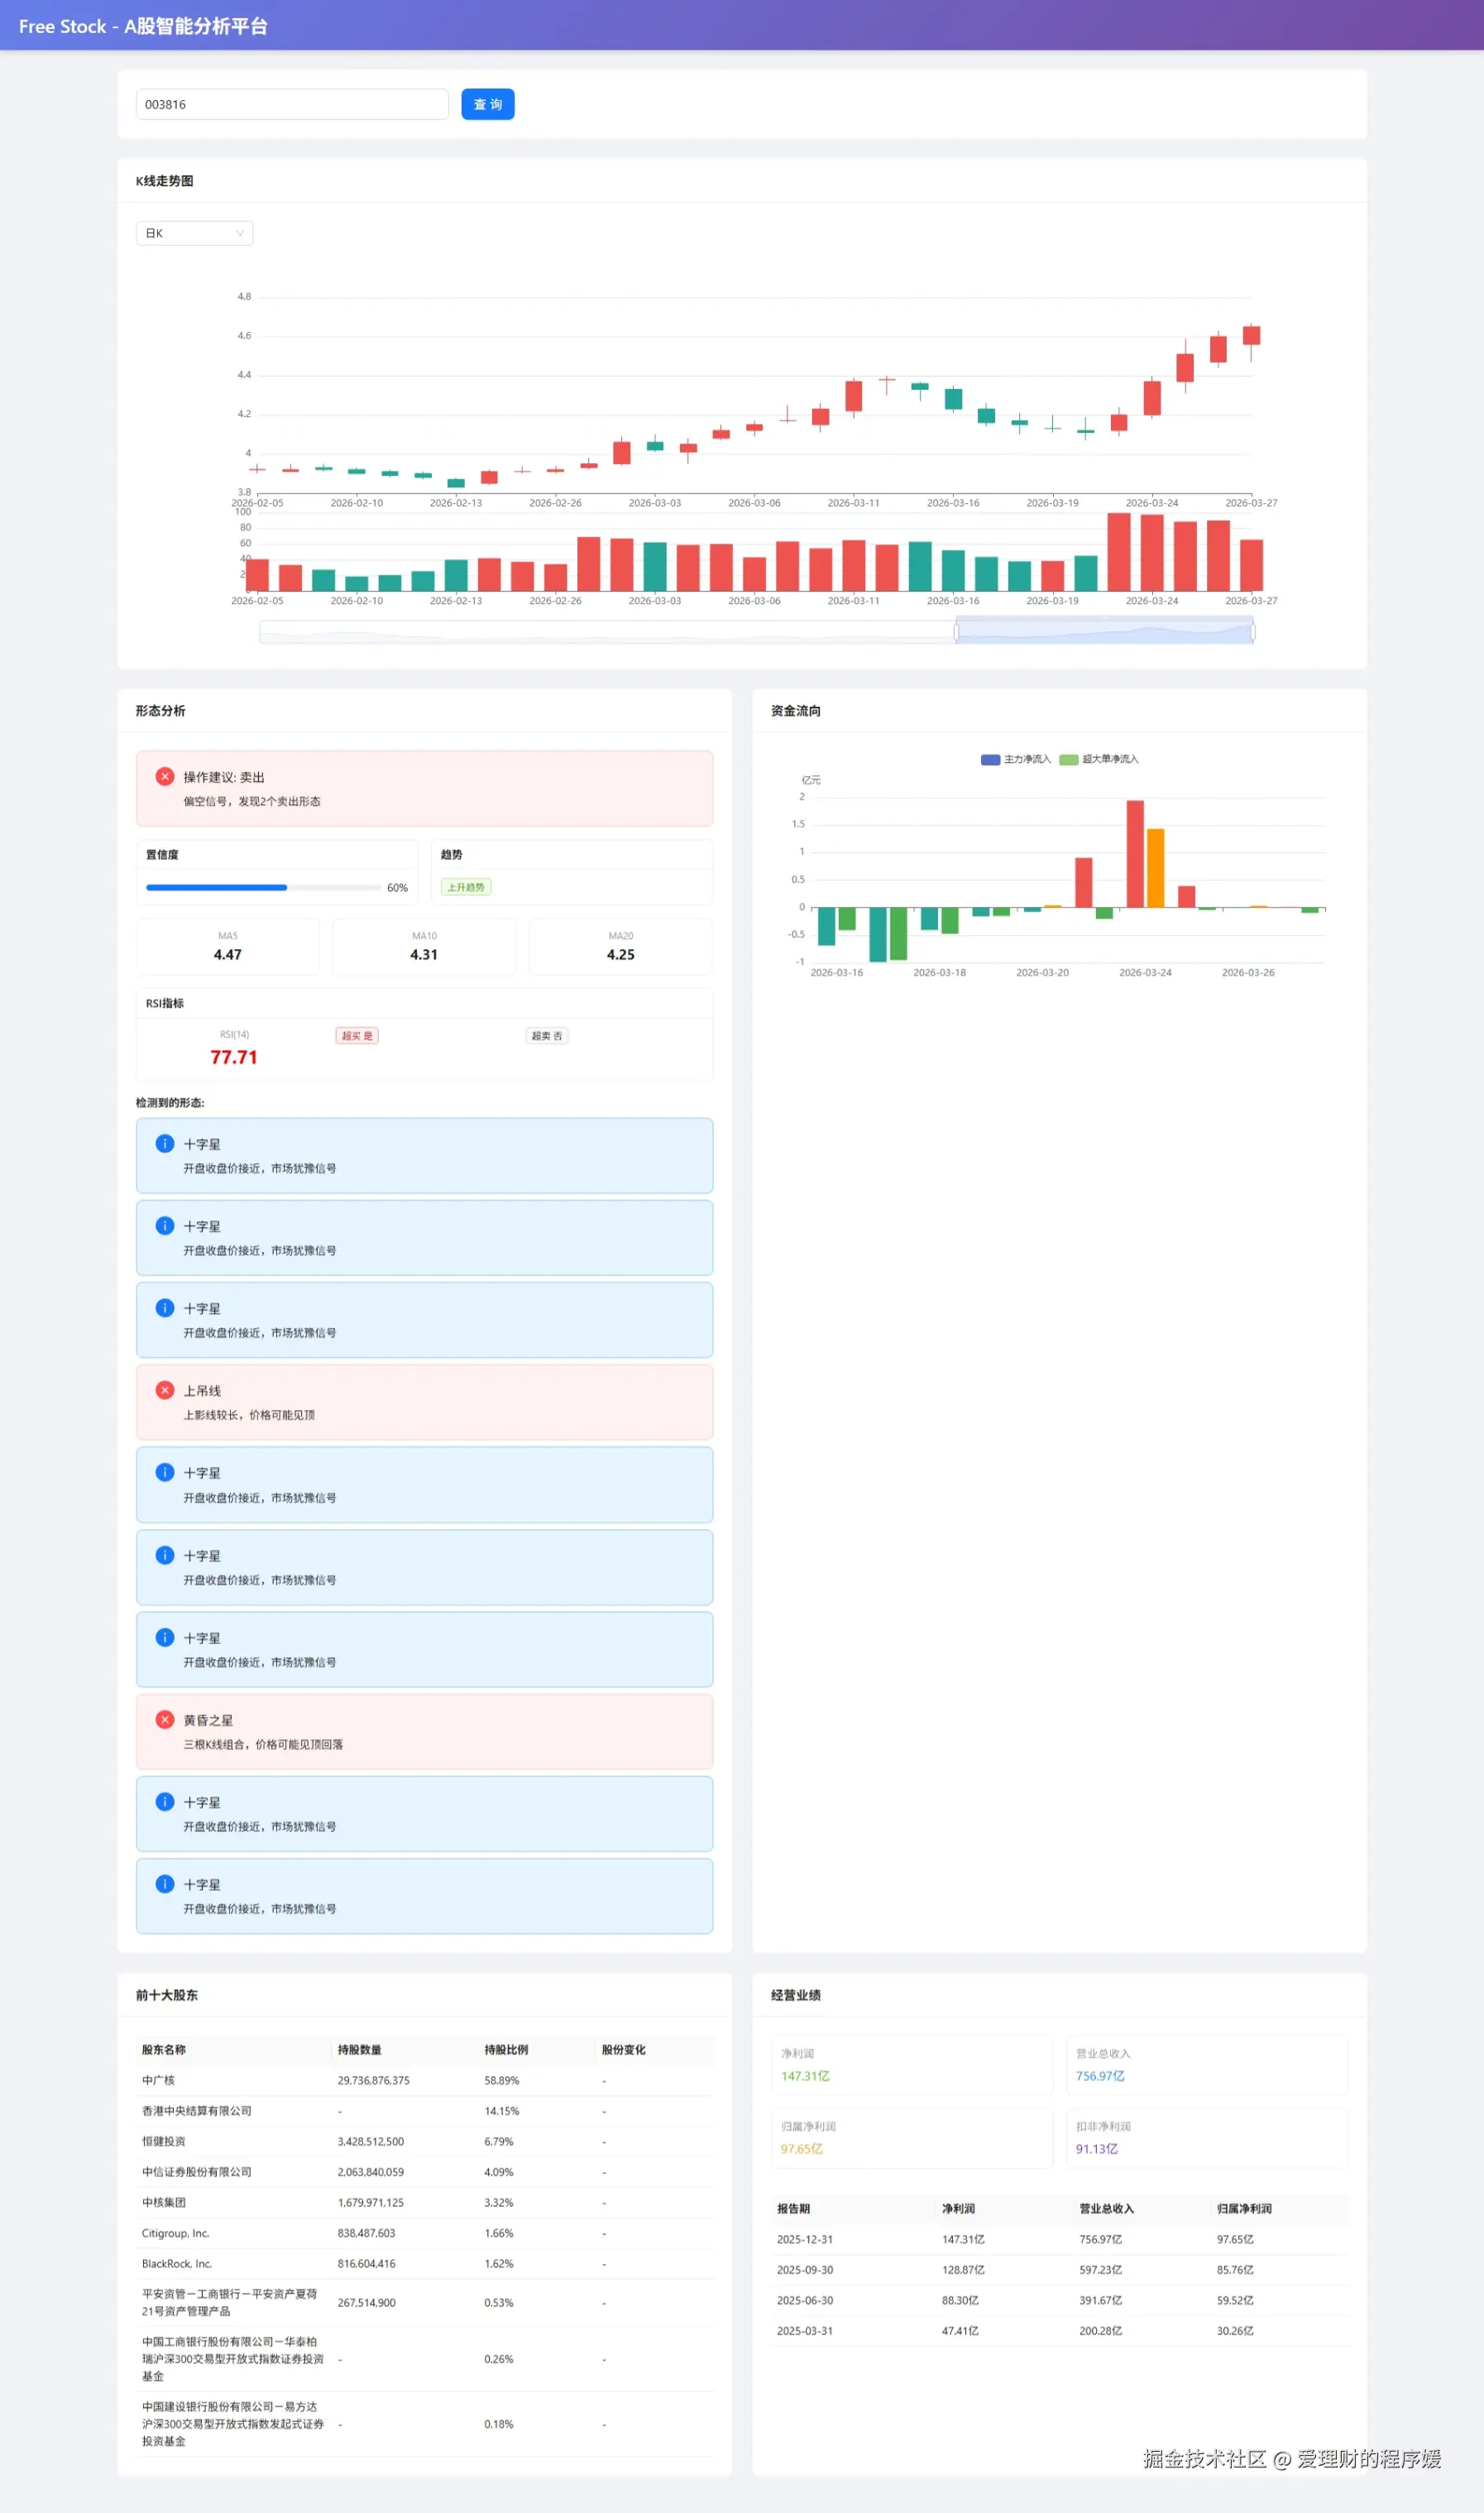Click the 营业总收入 756.97亿 statistic

pos(1207,2065)
